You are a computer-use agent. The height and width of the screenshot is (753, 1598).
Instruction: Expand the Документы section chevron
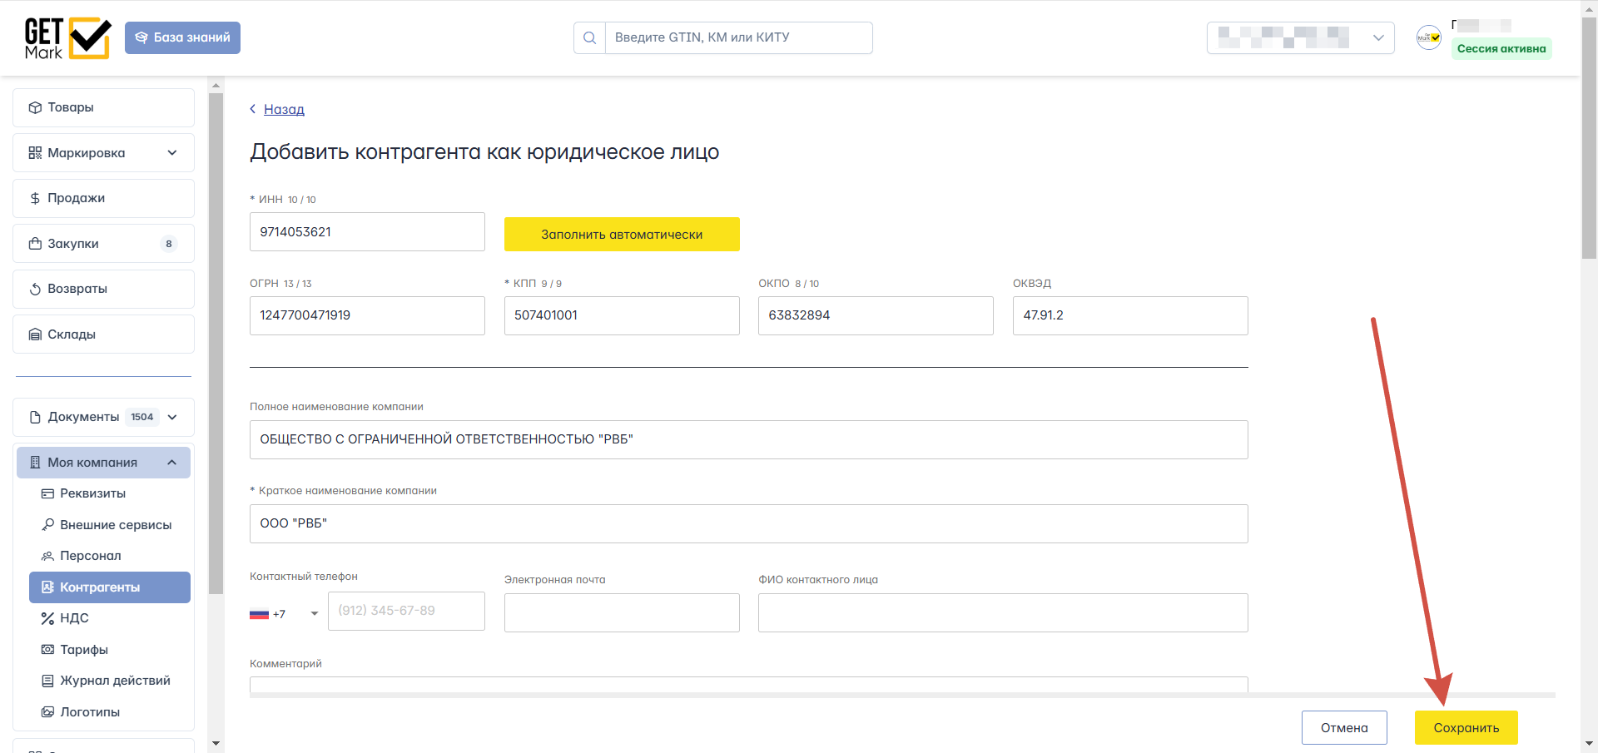tap(172, 417)
